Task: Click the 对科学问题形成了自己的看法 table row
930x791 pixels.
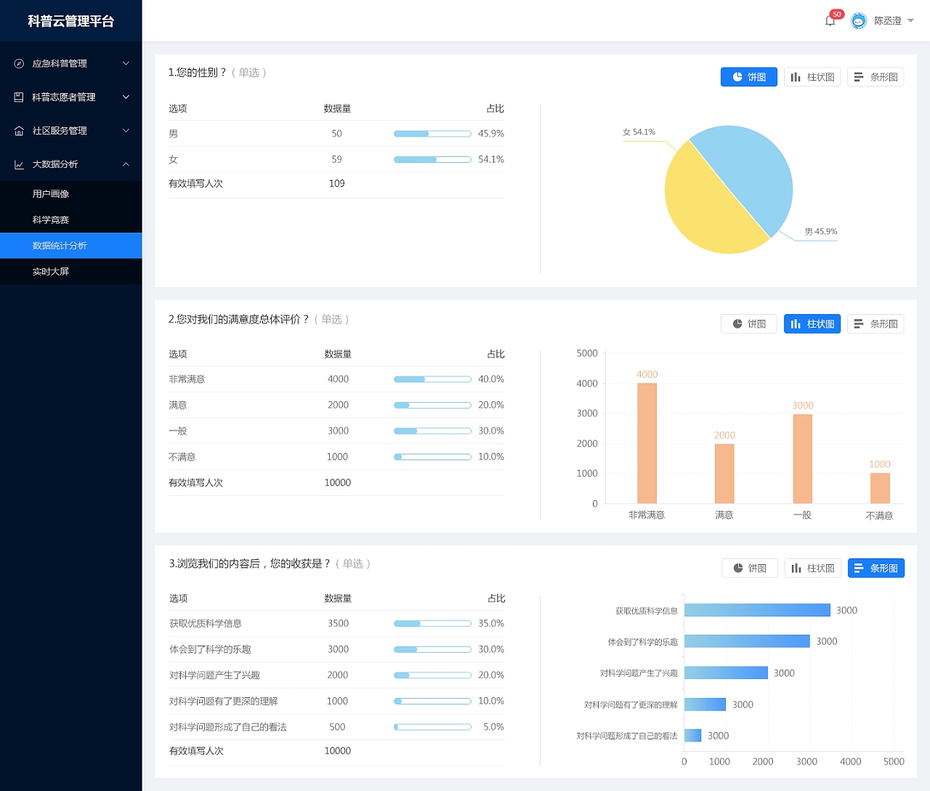Action: 337,727
